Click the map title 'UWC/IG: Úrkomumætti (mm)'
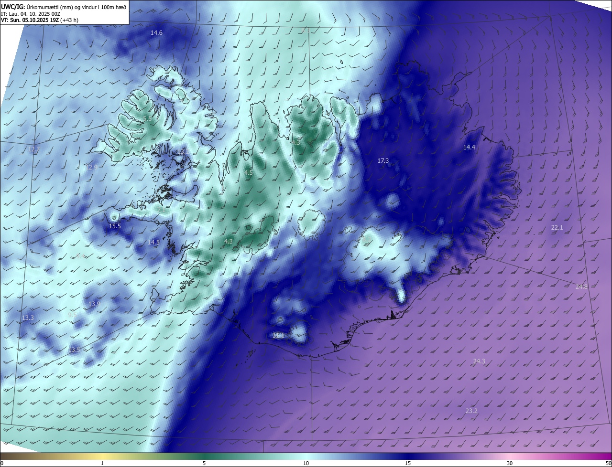 (x=37, y=7)
